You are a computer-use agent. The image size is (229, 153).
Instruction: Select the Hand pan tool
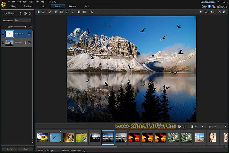pyautogui.click(x=224, y=12)
